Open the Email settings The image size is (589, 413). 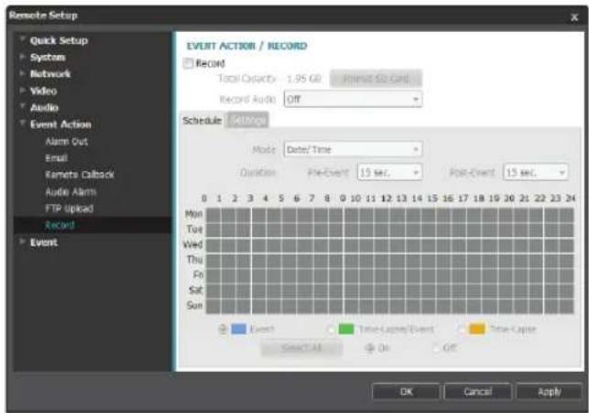tap(57, 158)
